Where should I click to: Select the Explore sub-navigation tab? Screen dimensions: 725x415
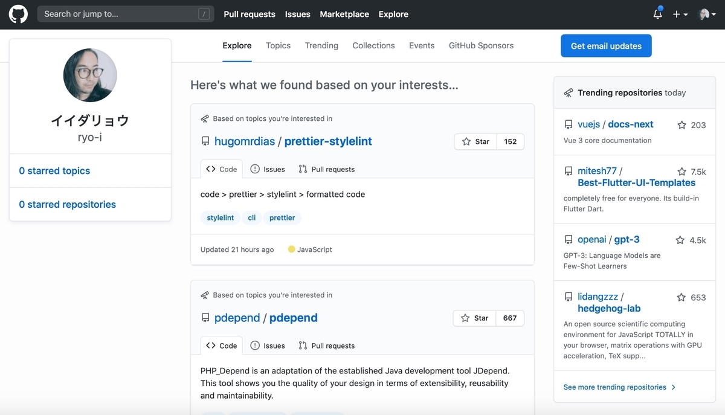pos(237,45)
